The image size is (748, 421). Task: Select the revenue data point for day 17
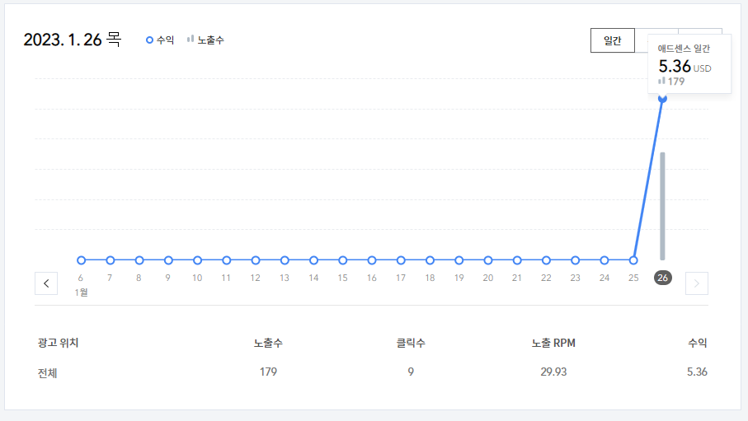pyautogui.click(x=401, y=260)
